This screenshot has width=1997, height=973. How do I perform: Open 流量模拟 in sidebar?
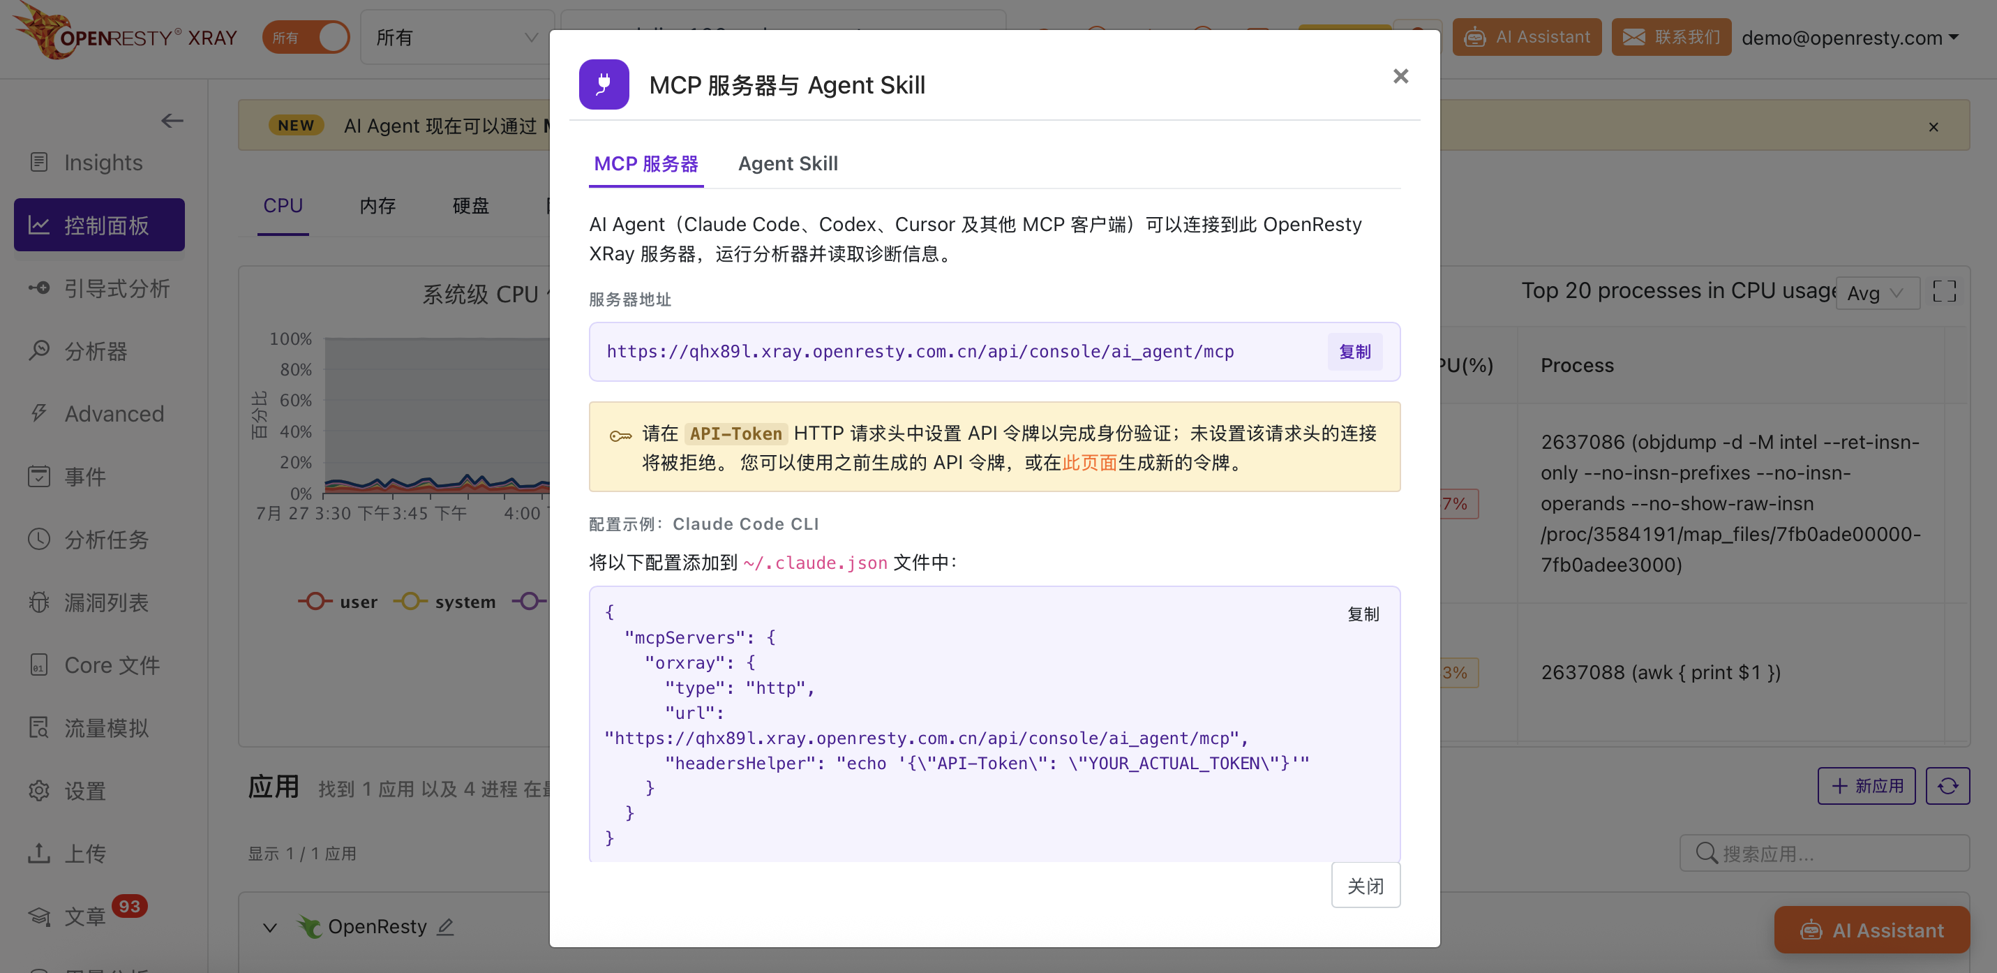(106, 728)
